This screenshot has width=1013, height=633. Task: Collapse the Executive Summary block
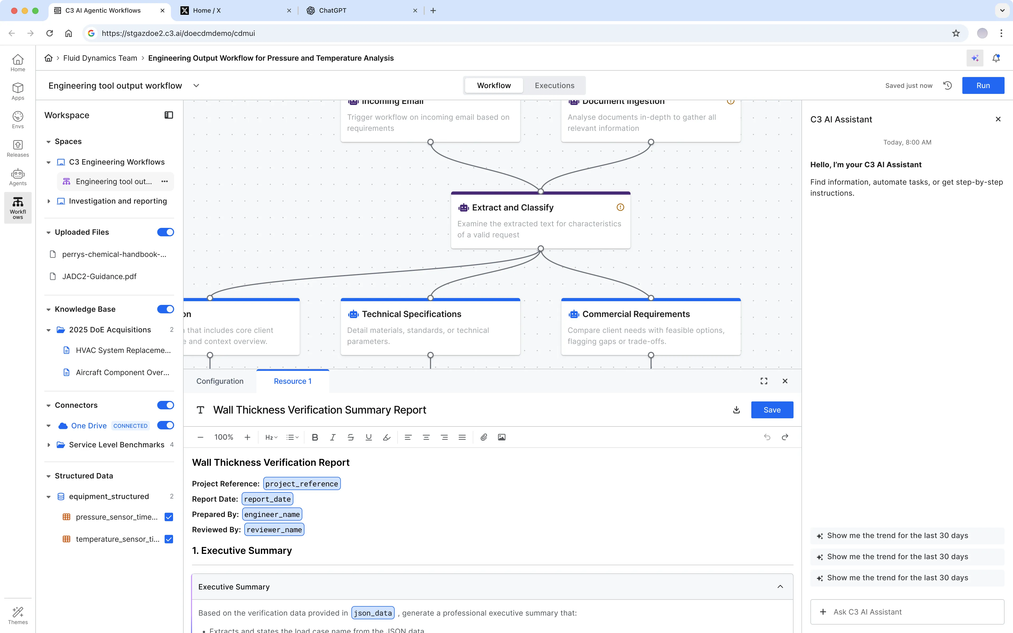coord(780,587)
